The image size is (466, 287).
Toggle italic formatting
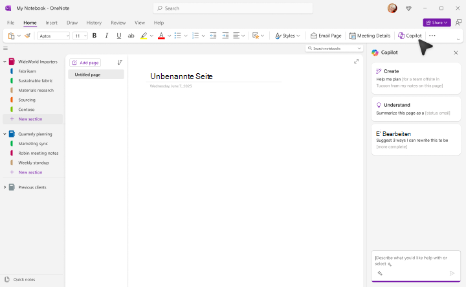tap(106, 36)
